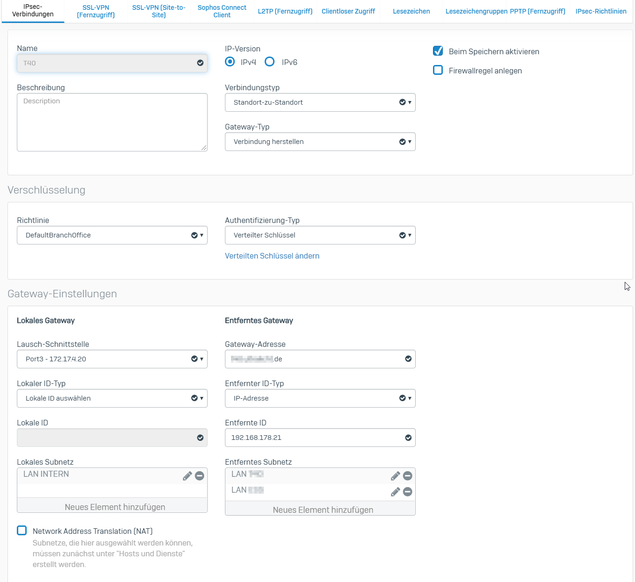Click into the Beschreibung text area
Screen dimensions: 635x582
[112, 122]
